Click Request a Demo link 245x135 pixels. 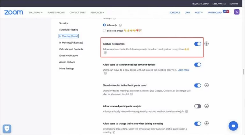point(200,4)
